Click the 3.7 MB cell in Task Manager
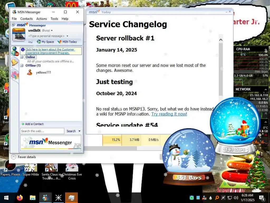The height and width of the screenshot is (203, 270). [x=131, y=140]
